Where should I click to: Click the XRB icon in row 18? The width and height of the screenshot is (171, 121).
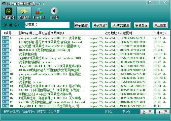[x=6, y=106]
